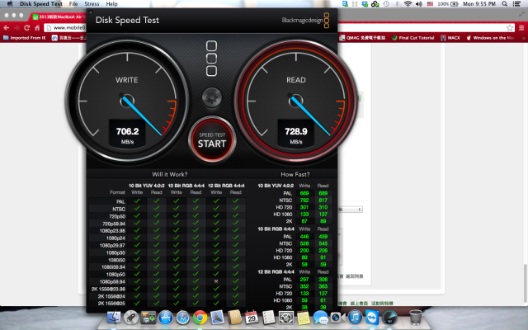Open the MACX bookmark
Viewport: 528px width, 330px height.
pos(450,38)
